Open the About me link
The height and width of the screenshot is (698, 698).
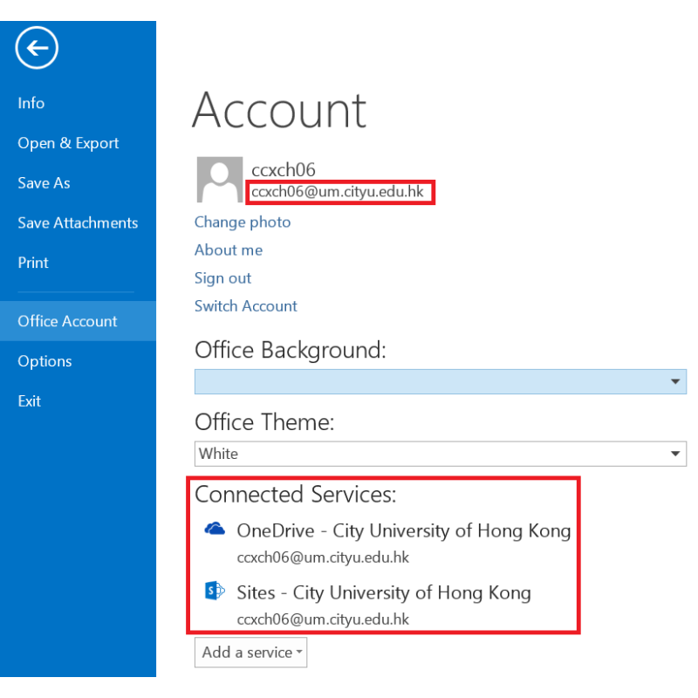(229, 250)
